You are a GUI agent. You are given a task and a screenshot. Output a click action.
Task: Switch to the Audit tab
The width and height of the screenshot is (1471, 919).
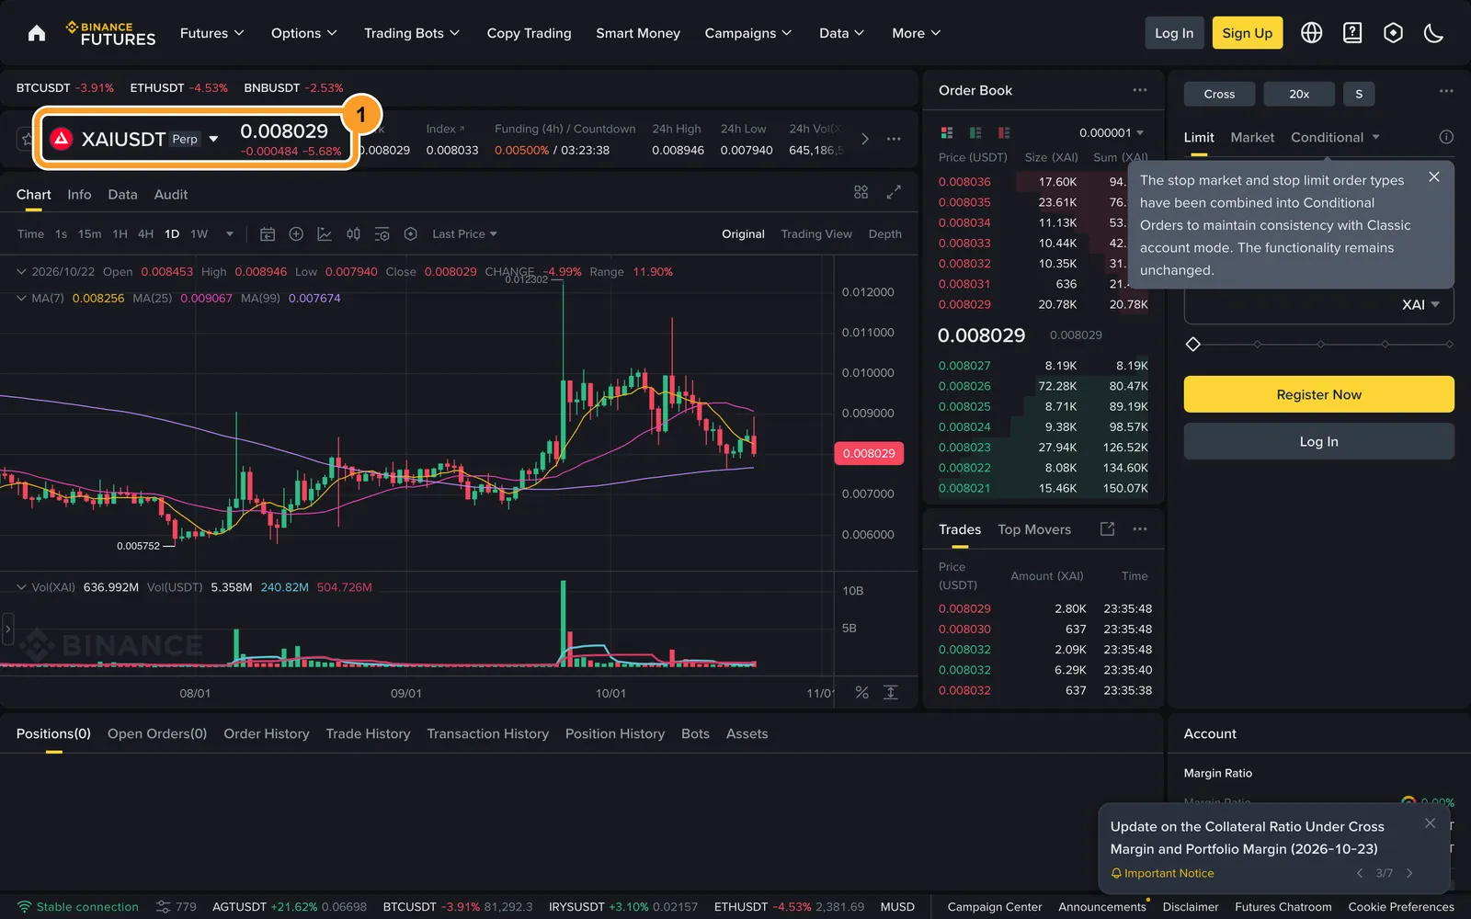point(171,195)
